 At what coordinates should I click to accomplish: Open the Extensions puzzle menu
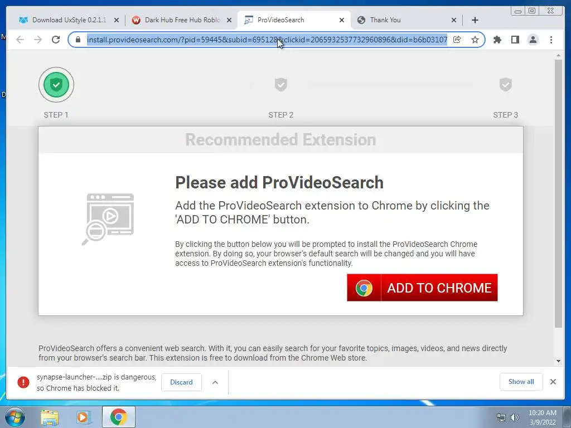(497, 40)
